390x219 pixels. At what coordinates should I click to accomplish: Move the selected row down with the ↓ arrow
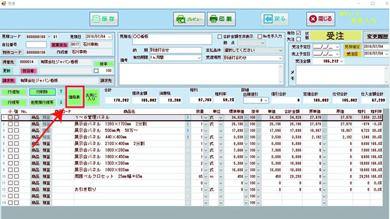(61, 102)
